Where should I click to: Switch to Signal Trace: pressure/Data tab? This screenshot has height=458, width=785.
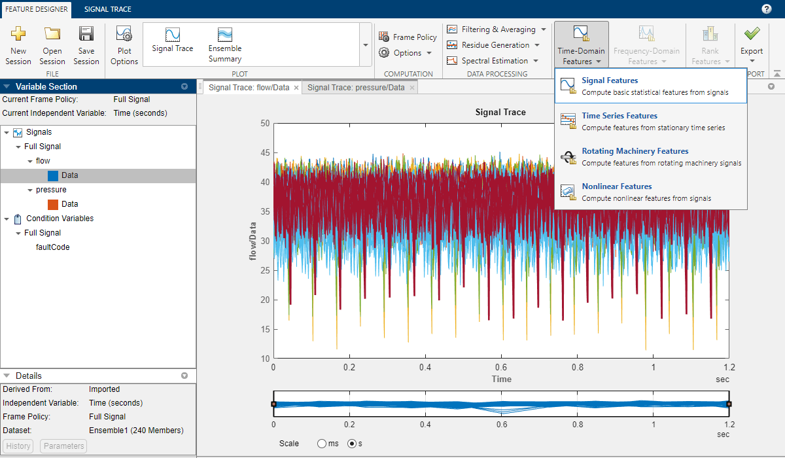click(x=356, y=88)
